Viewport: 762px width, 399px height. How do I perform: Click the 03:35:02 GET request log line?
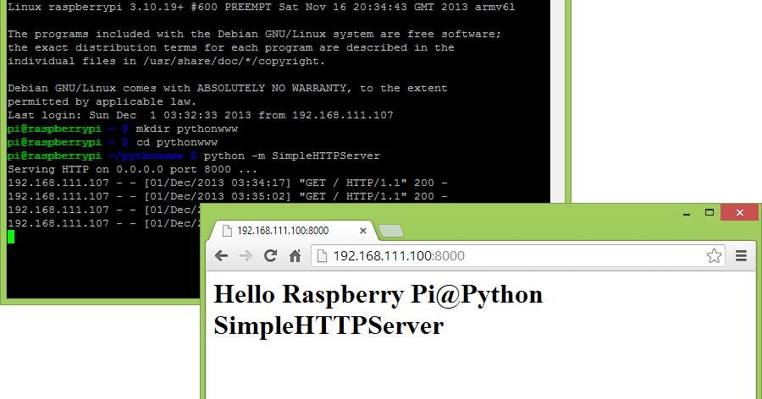228,197
